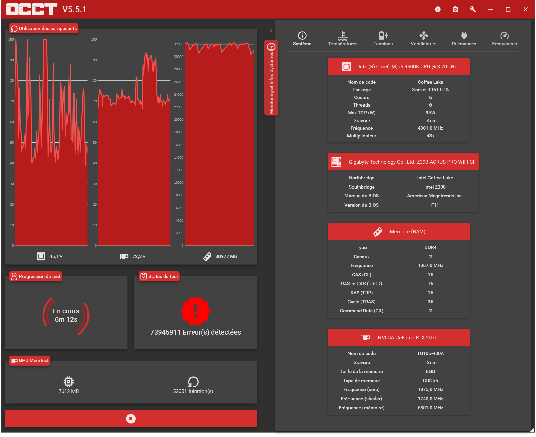This screenshot has width=536, height=437.
Task: Click the Monitoring et Infos Systèmes vertical tab
Action: tap(271, 78)
